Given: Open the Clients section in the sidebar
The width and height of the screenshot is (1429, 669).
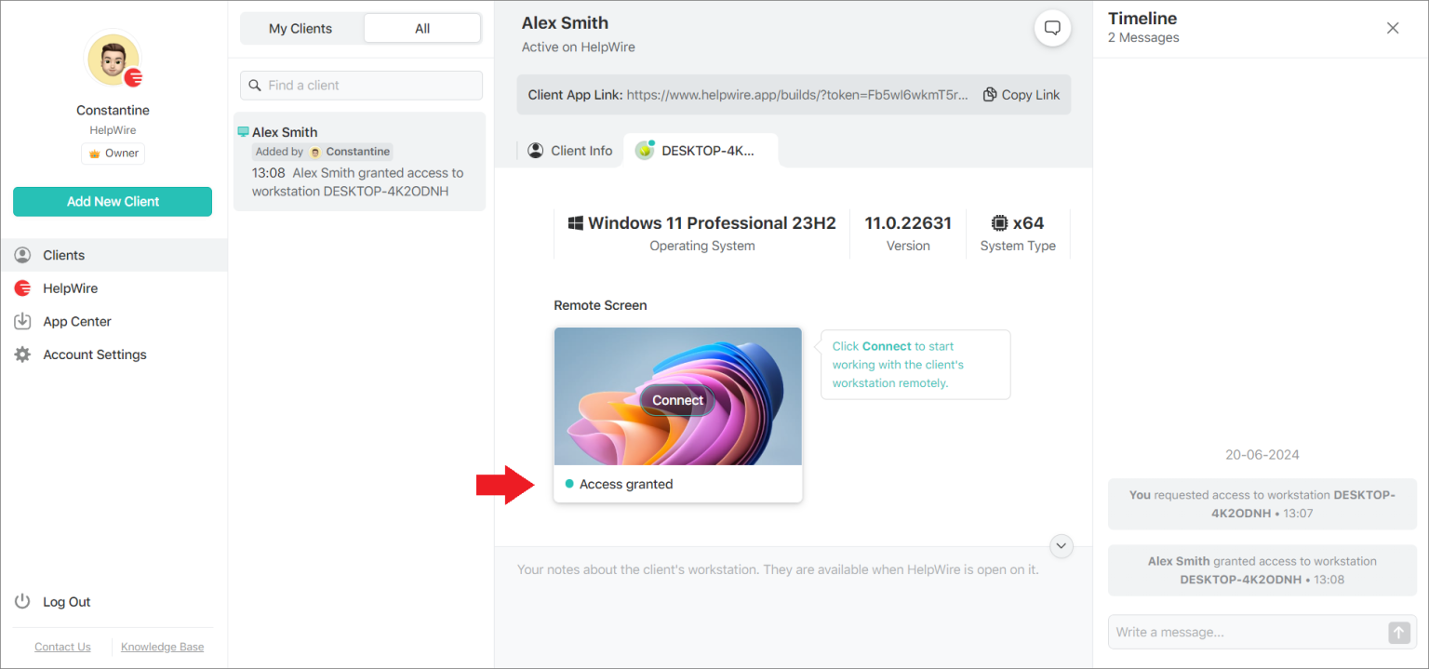Looking at the screenshot, I should click(x=62, y=254).
